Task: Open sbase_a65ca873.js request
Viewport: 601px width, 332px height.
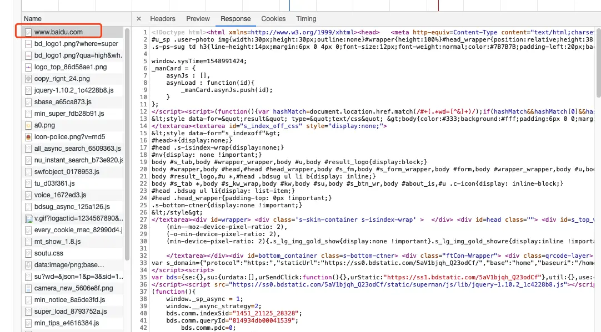Action: point(72,102)
